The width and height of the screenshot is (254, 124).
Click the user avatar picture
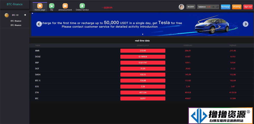181,7
